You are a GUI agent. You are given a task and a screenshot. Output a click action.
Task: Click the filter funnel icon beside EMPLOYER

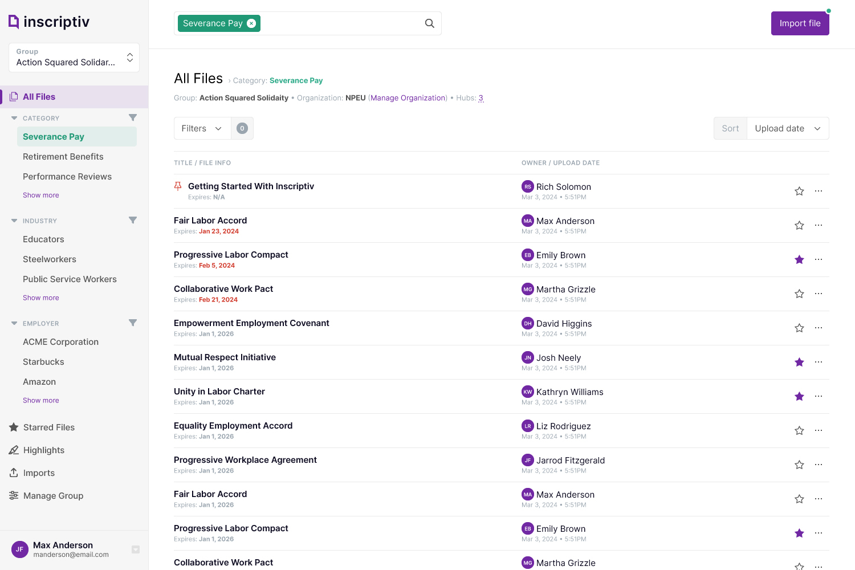pyautogui.click(x=133, y=323)
